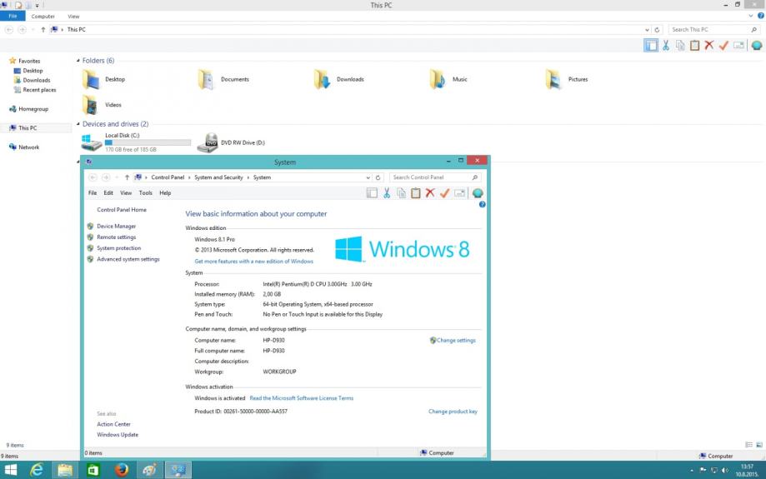
Task: Click the checkmark properties icon in This PC toolbar
Action: [724, 46]
